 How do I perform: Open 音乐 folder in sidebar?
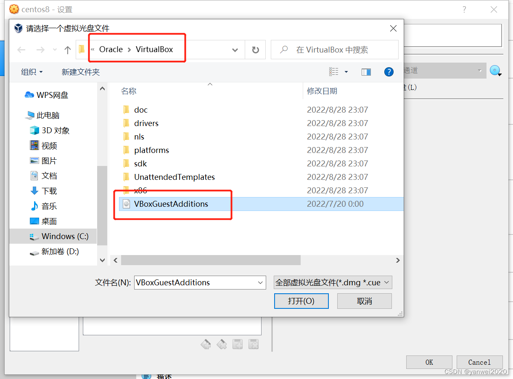[43, 206]
